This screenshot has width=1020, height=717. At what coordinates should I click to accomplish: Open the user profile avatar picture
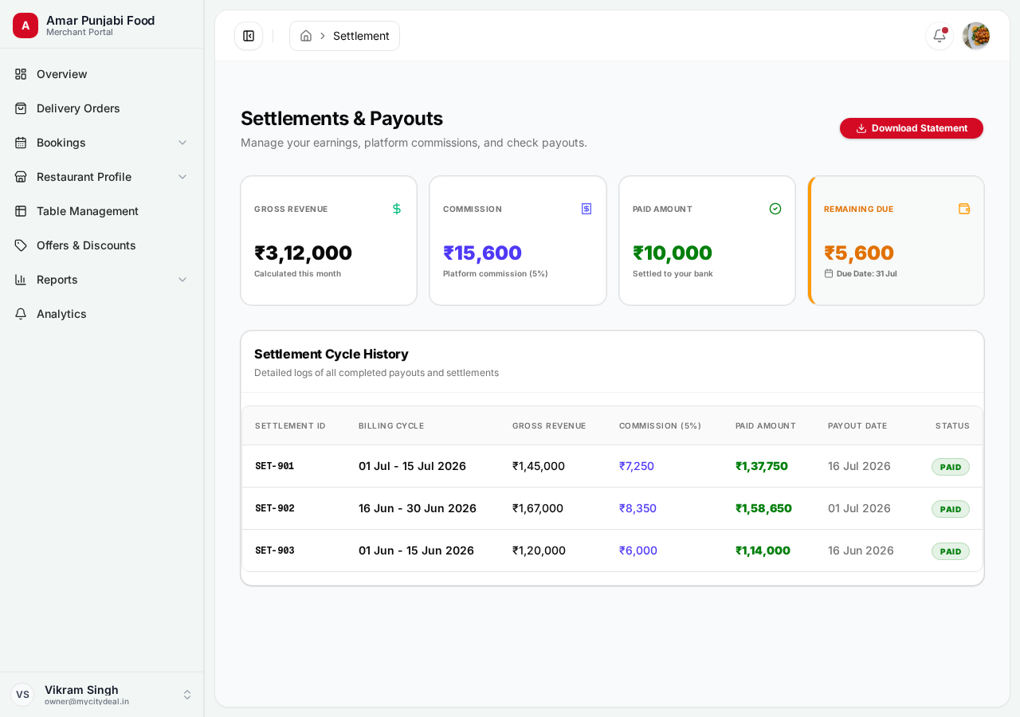pyautogui.click(x=976, y=36)
